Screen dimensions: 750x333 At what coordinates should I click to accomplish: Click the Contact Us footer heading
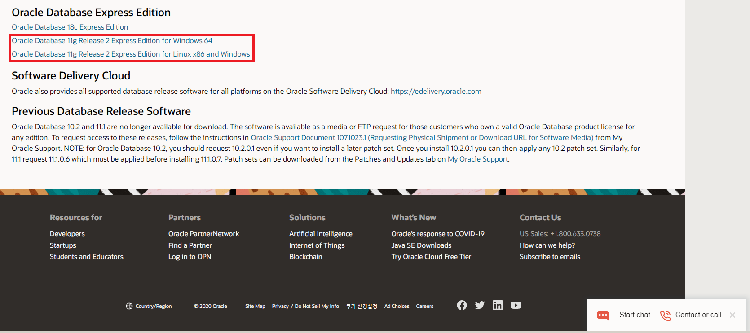(x=540, y=218)
